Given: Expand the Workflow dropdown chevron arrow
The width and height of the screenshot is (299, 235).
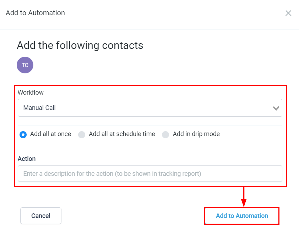Looking at the screenshot, I should (x=276, y=108).
